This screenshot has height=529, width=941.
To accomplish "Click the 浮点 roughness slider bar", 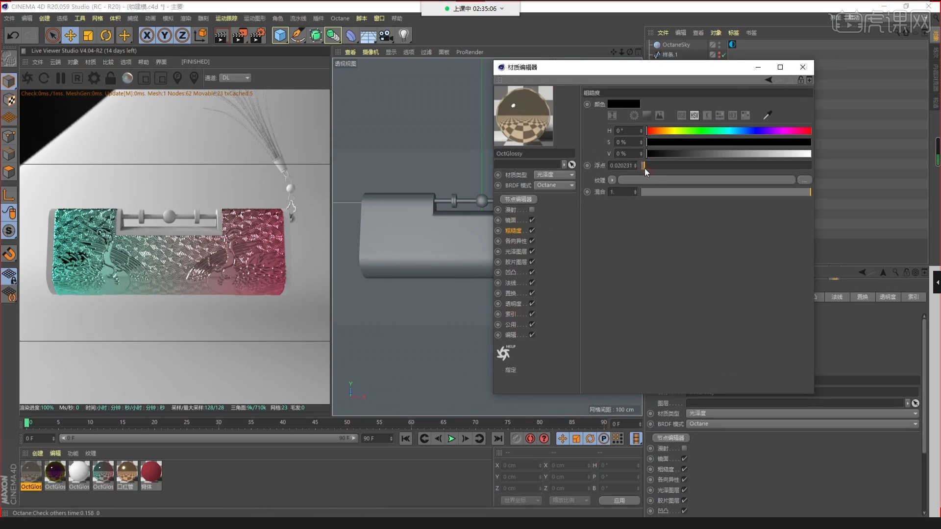I will click(726, 166).
